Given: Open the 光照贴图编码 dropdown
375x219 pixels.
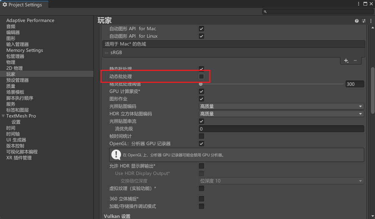Looking at the screenshot, I should point(281,106).
